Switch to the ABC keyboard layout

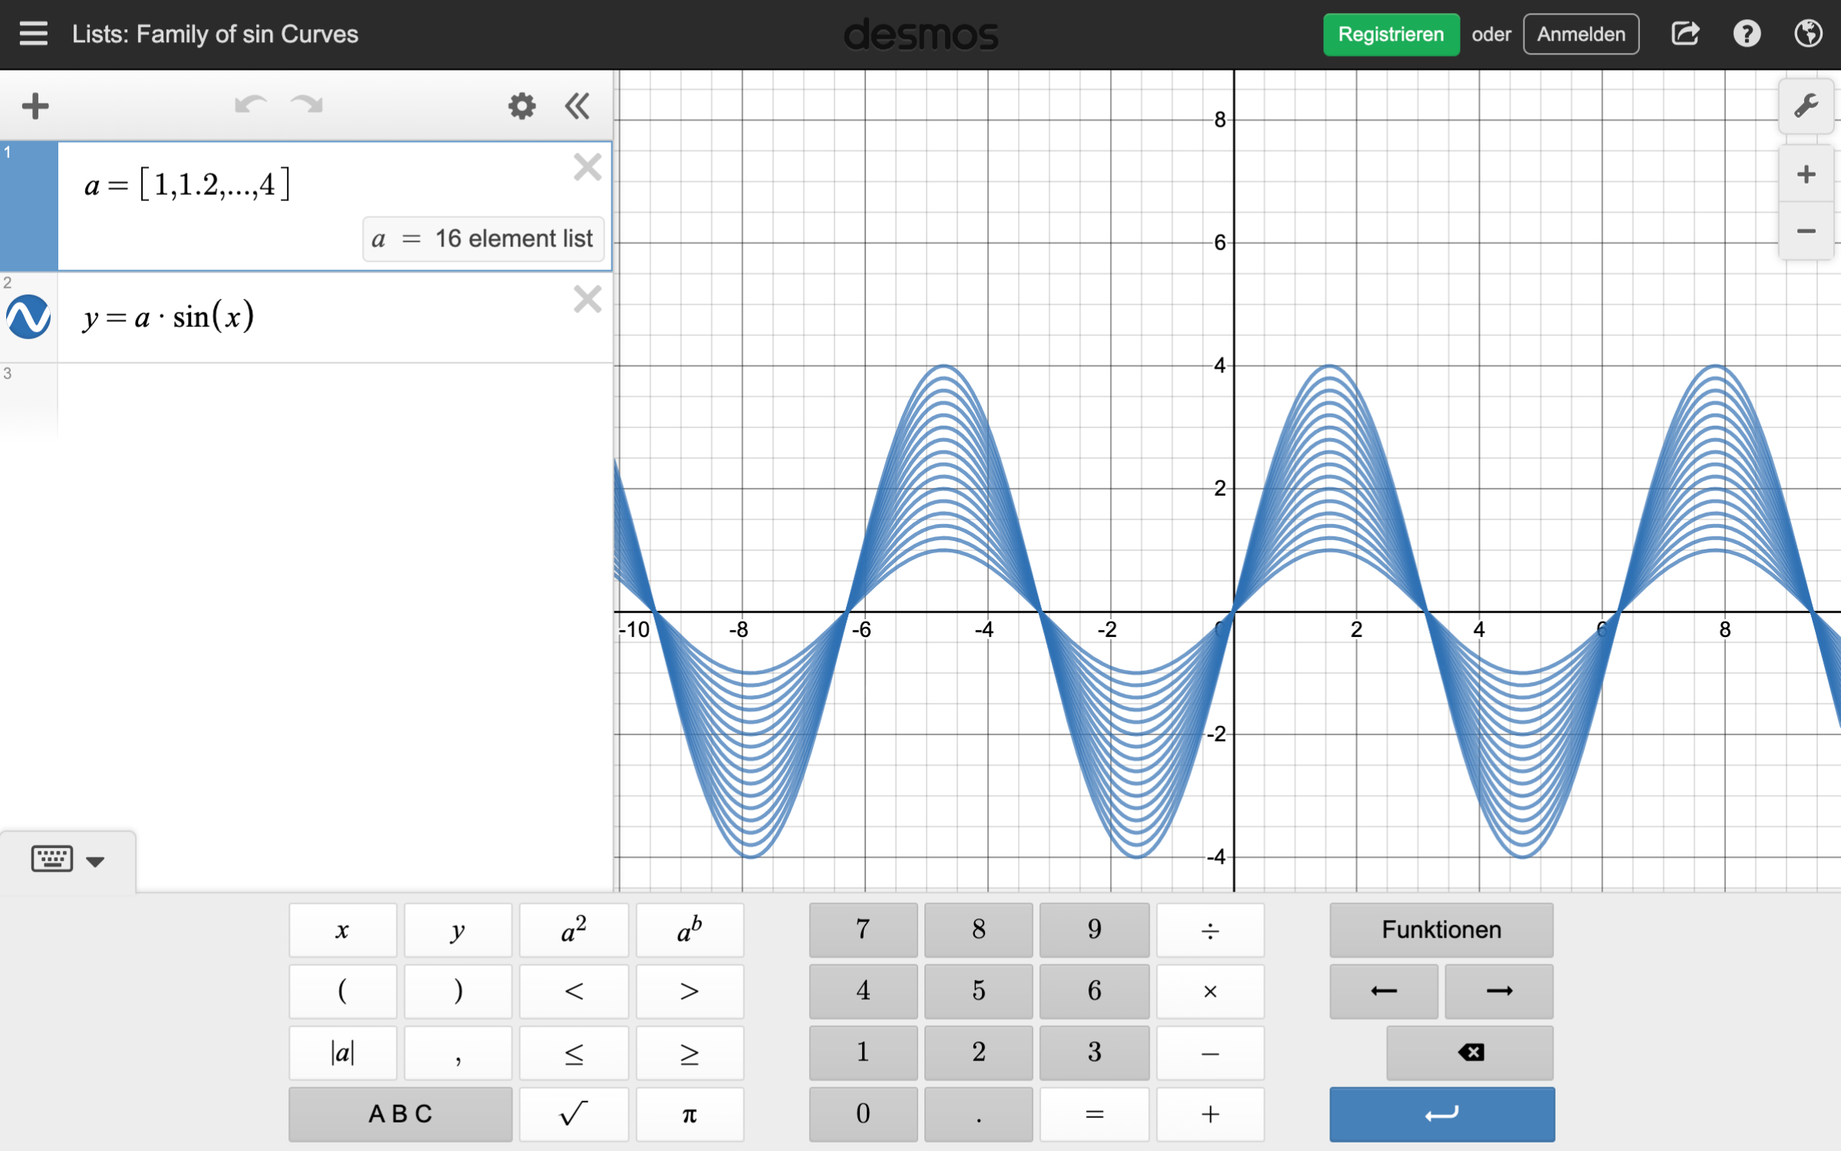tap(400, 1114)
